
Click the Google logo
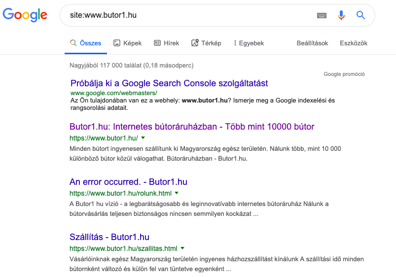[25, 15]
